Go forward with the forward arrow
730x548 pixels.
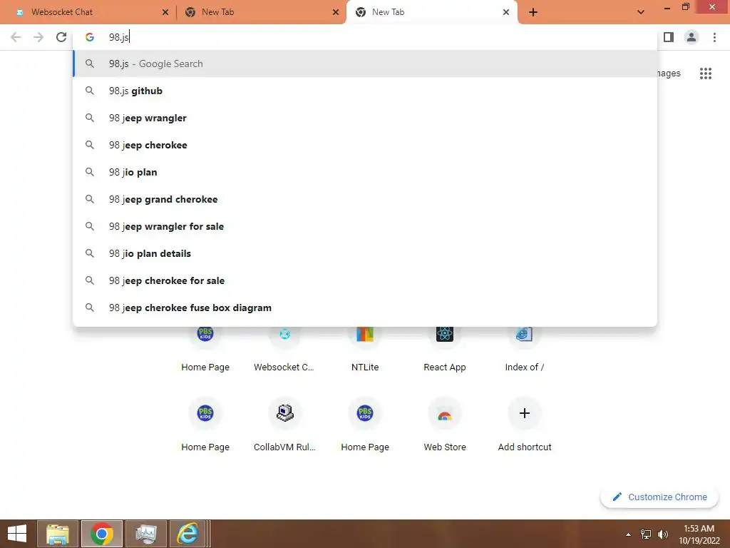[x=38, y=37]
